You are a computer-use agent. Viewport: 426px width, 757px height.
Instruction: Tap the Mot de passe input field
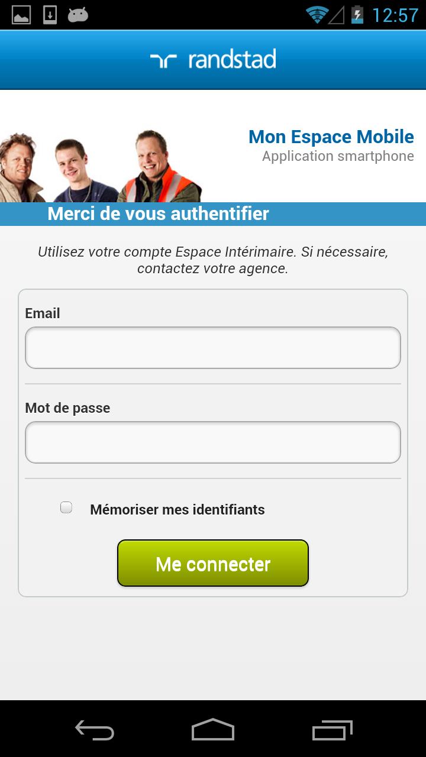point(212,442)
